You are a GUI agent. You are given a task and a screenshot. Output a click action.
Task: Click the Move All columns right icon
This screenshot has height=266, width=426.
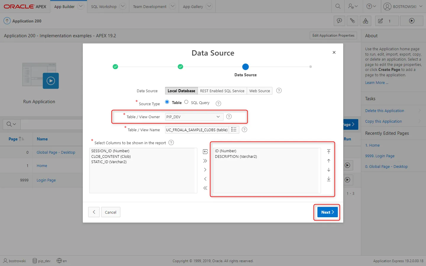tap(205, 161)
